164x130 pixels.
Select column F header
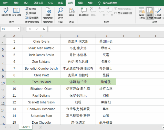point(140,36)
